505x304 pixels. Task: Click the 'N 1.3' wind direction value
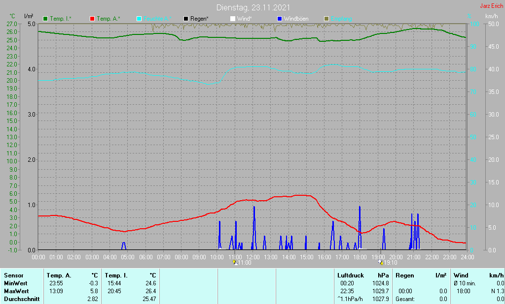point(498,291)
